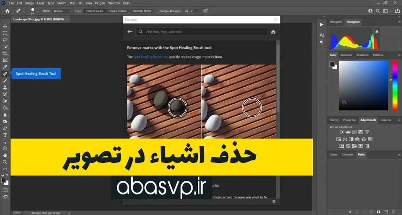Screen dimensions: 402x215
Task: Select the Blur tool drop icon
Action: (5, 115)
